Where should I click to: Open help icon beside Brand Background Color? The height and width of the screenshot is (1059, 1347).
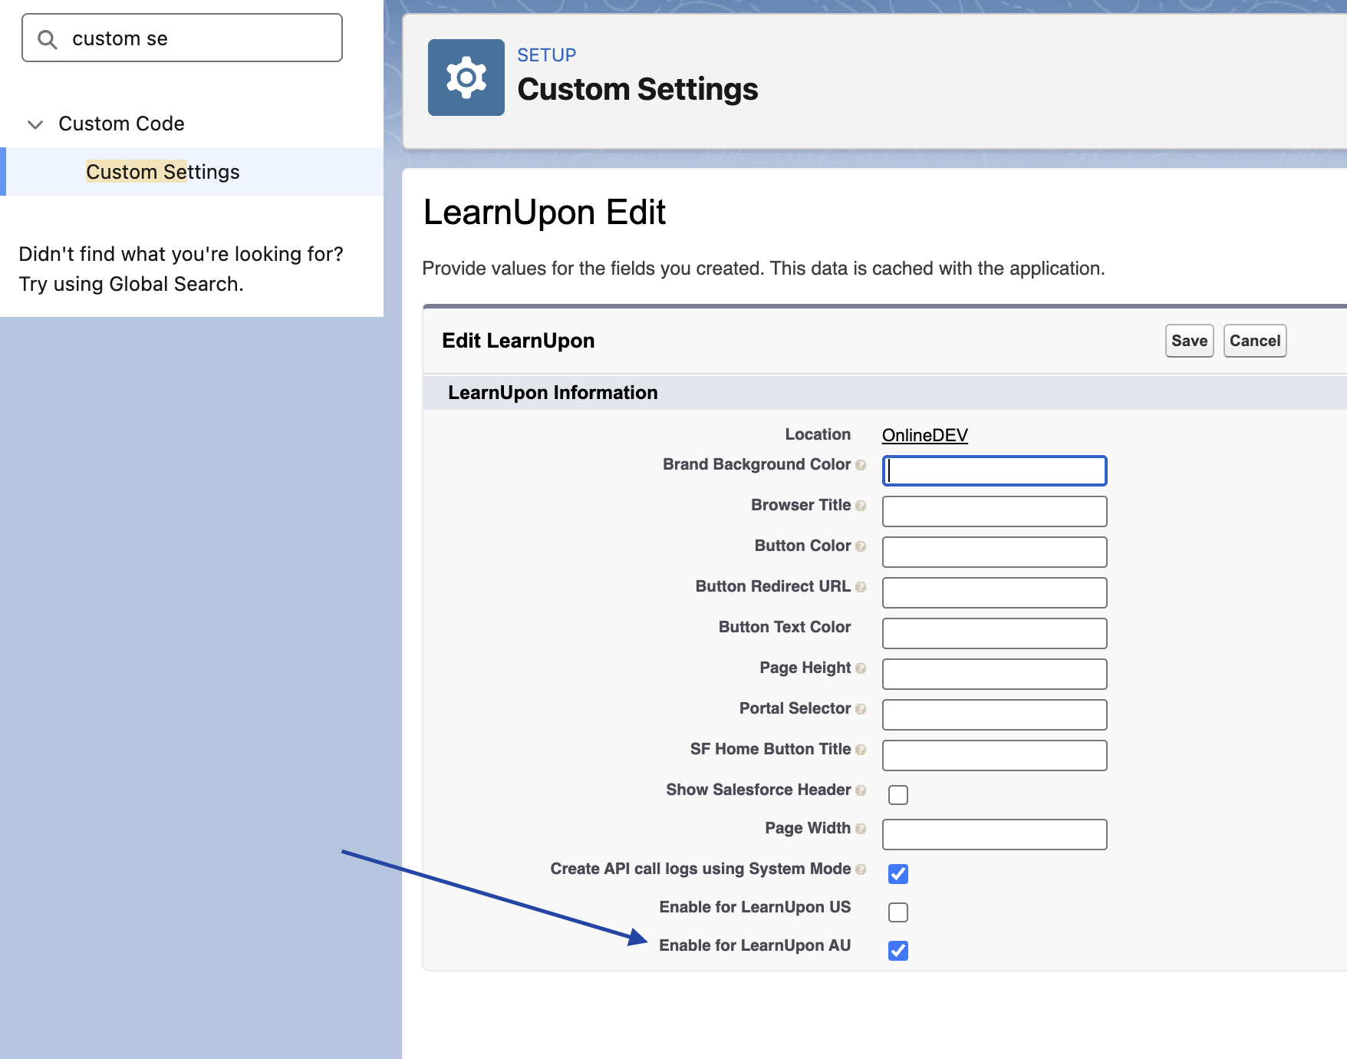coord(861,465)
